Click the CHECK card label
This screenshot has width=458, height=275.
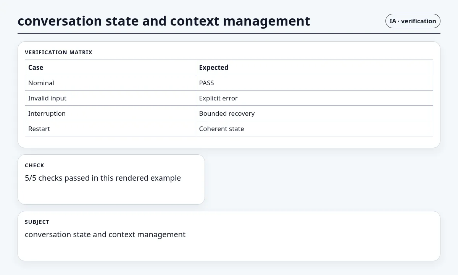[34, 165]
